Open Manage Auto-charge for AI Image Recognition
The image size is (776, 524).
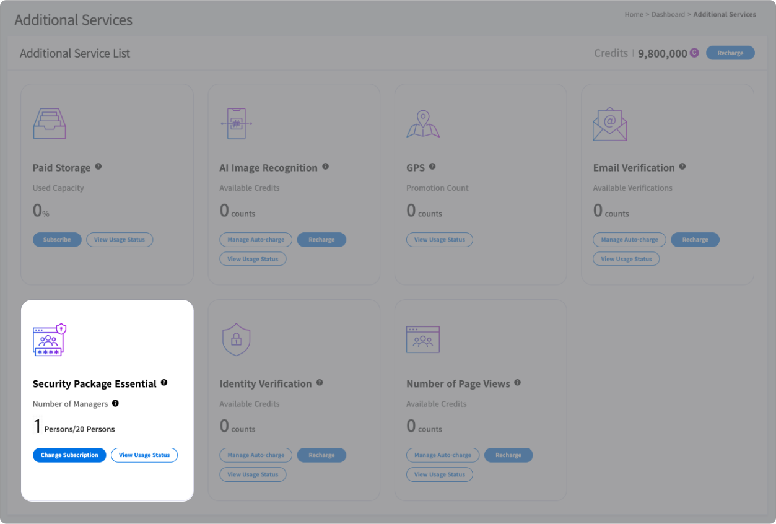click(x=256, y=240)
